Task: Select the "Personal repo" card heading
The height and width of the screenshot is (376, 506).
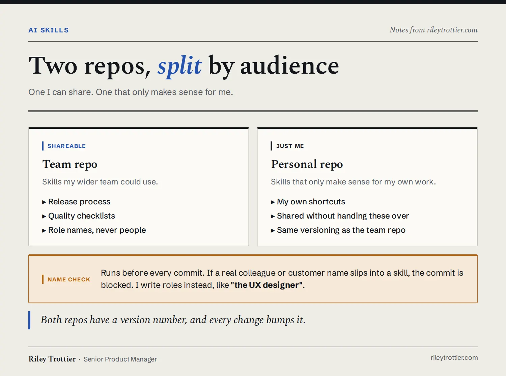Action: 307,164
